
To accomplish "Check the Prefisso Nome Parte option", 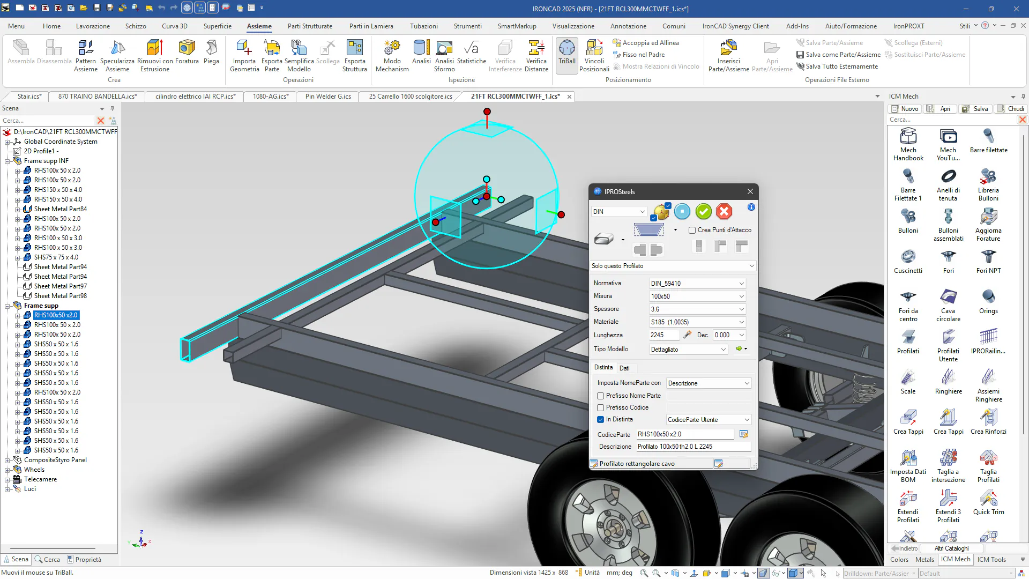I will point(601,396).
